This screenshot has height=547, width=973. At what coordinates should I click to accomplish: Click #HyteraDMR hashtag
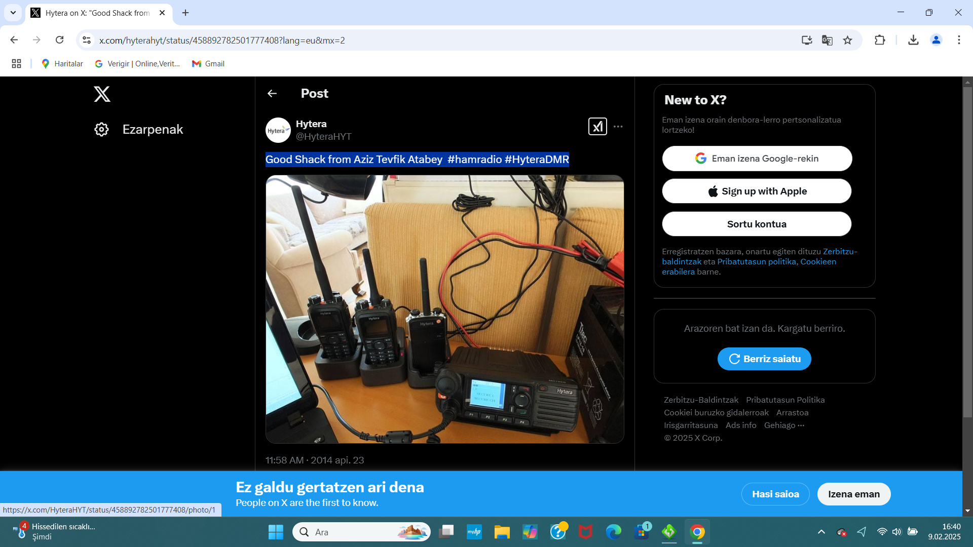(x=537, y=159)
